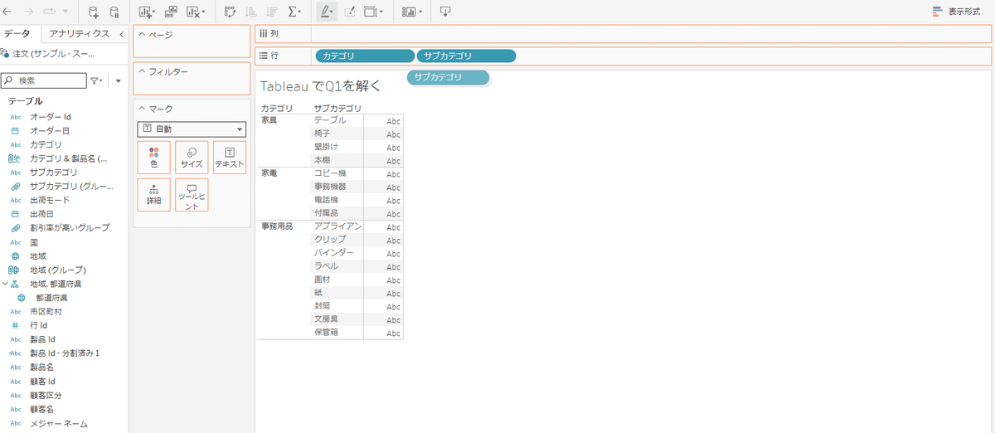This screenshot has height=433, width=995.
Task: Open the show/hide cards dropdown arrow
Action: (x=420, y=12)
